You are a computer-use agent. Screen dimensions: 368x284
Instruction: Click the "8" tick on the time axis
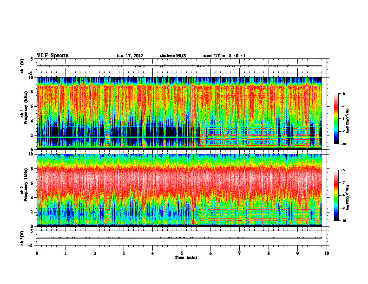[269, 253]
